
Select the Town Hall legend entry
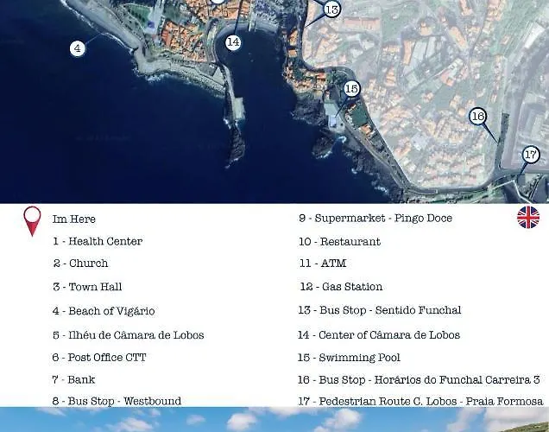[87, 287]
